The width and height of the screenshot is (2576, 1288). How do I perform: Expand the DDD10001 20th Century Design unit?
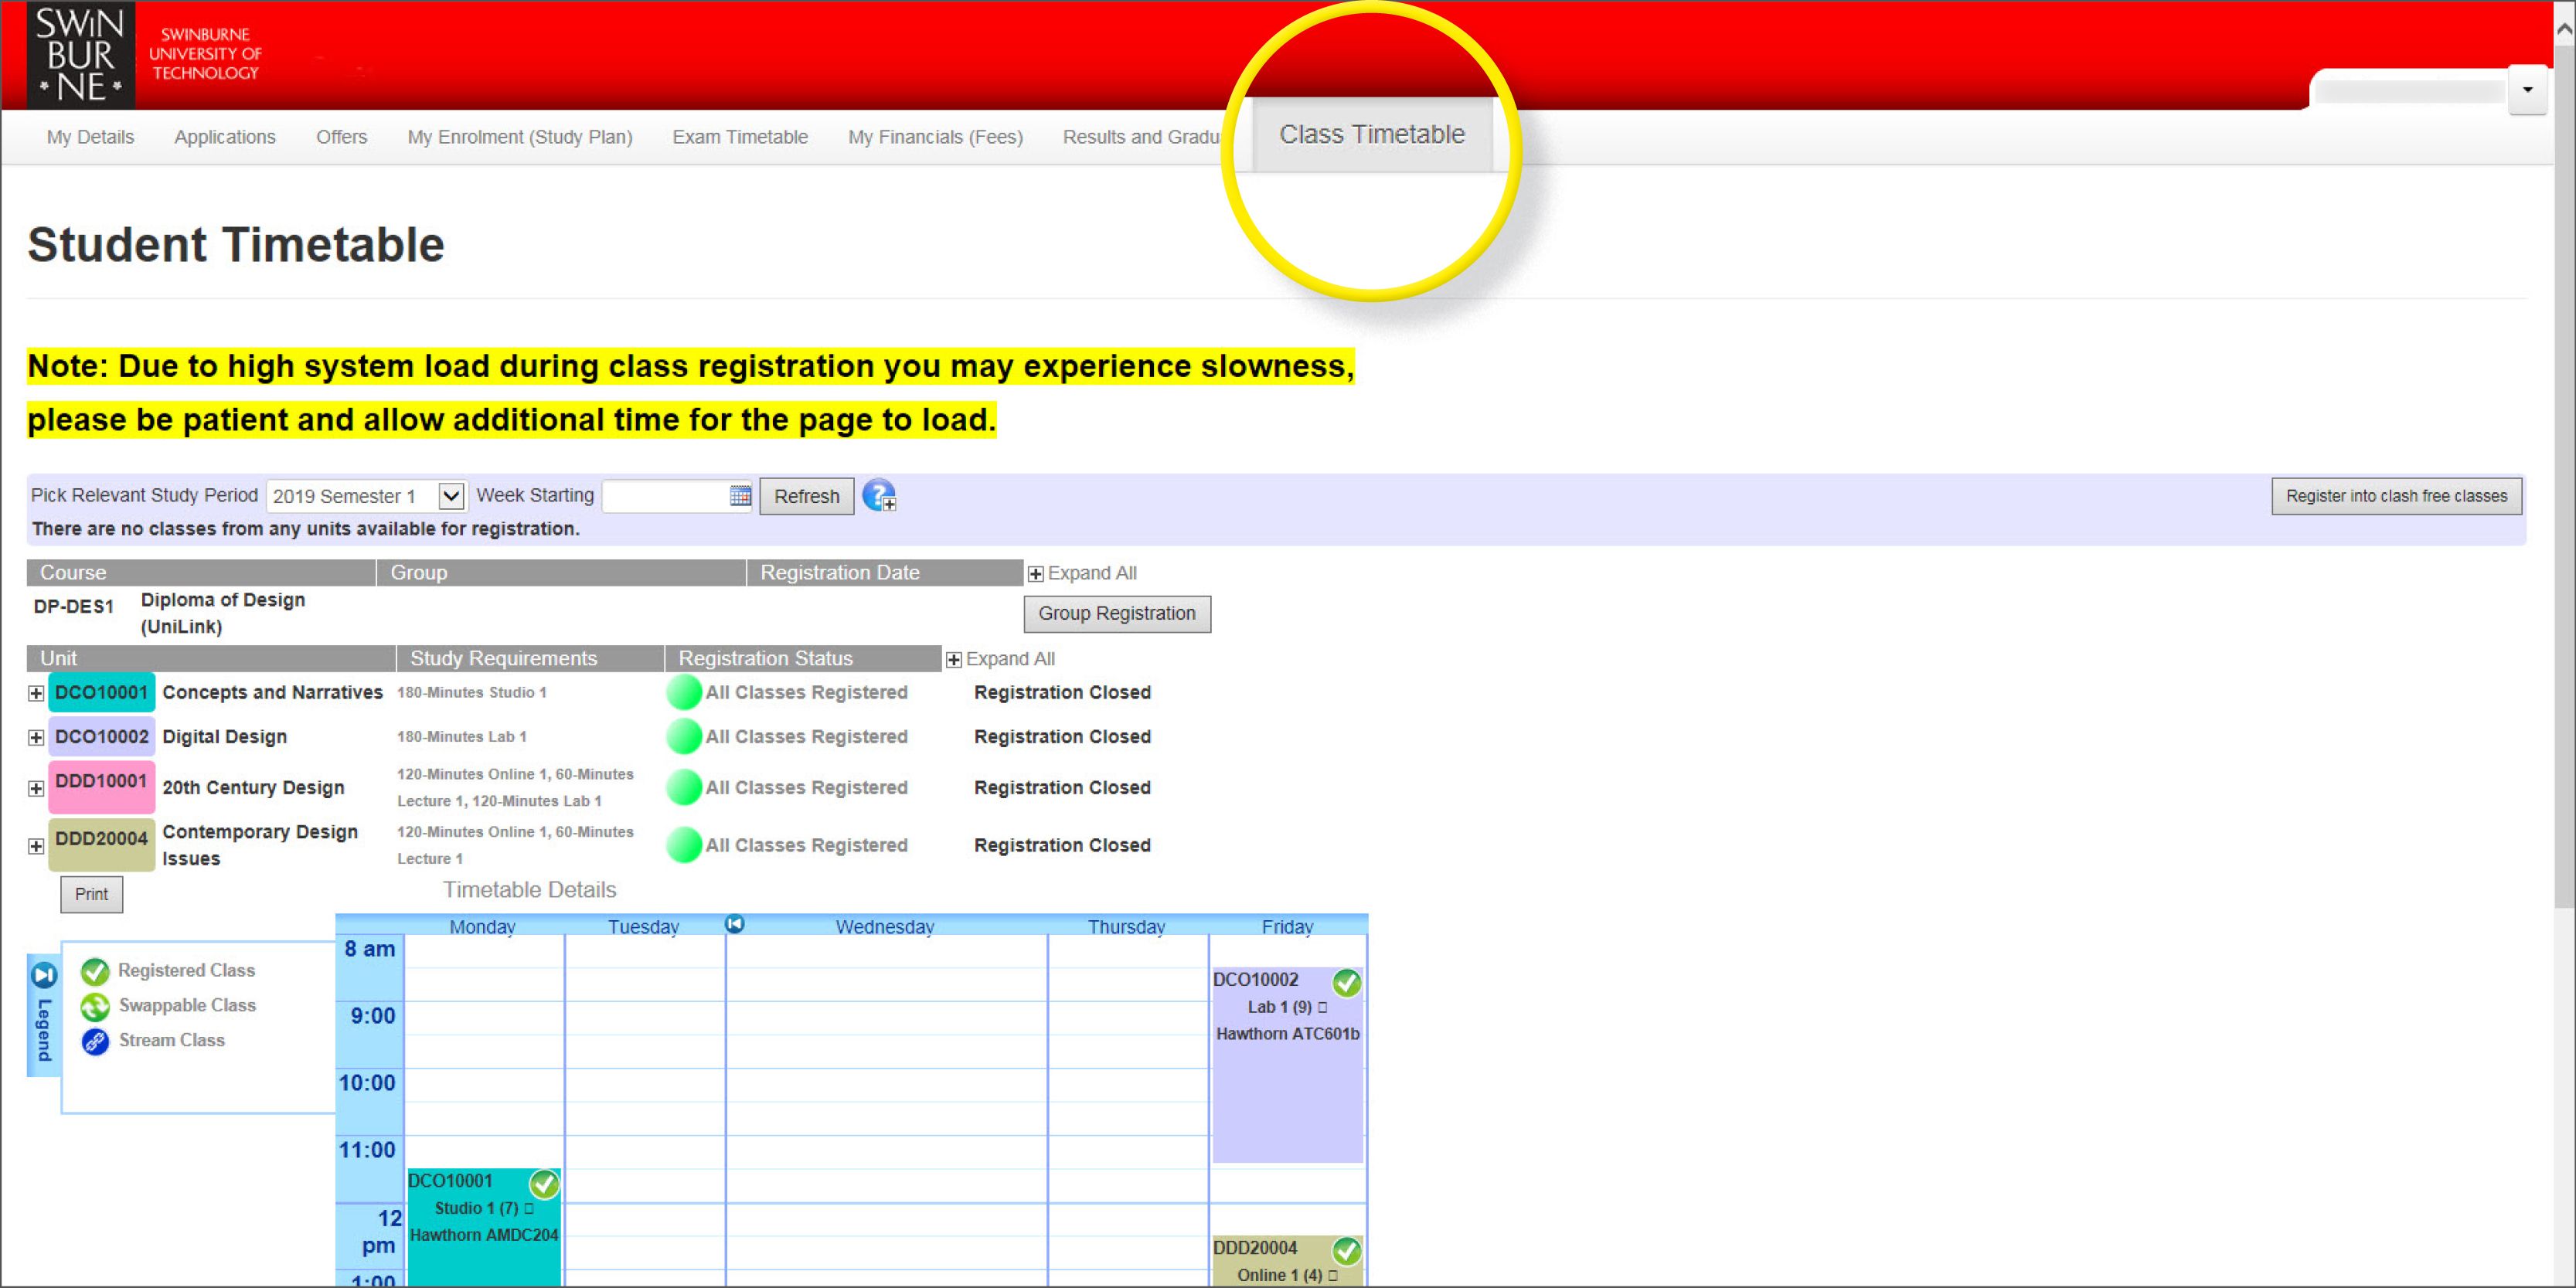[x=36, y=788]
